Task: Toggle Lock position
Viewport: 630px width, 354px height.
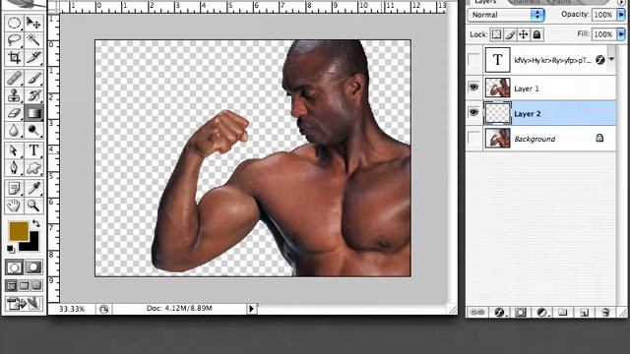Action: click(x=523, y=34)
